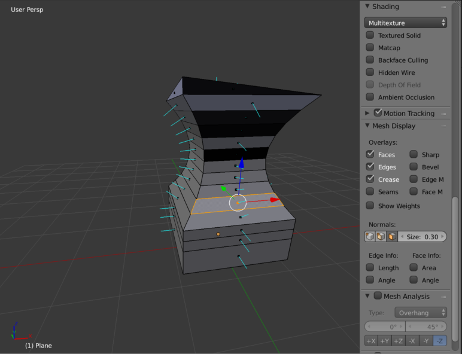Select the +X overhang axis button

(371, 341)
